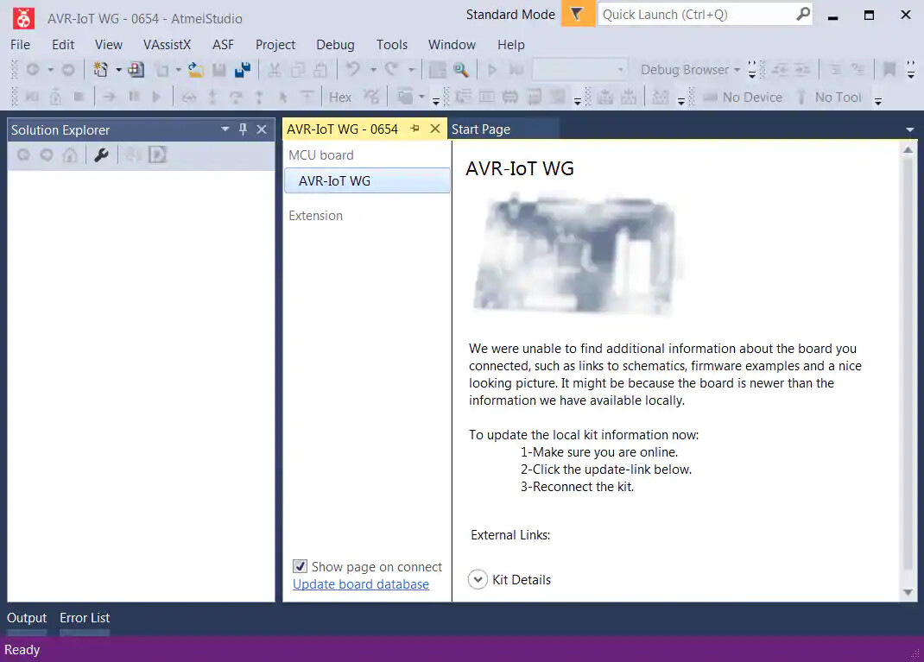Pin the AVR-IoT WG - 0654 tab
The image size is (924, 662).
pyautogui.click(x=415, y=129)
